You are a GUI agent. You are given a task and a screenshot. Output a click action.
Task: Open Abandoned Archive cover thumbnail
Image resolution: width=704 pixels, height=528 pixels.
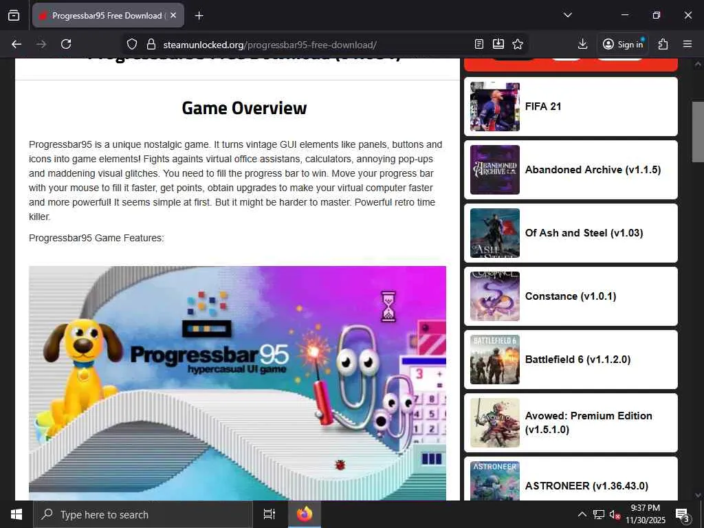tap(495, 170)
